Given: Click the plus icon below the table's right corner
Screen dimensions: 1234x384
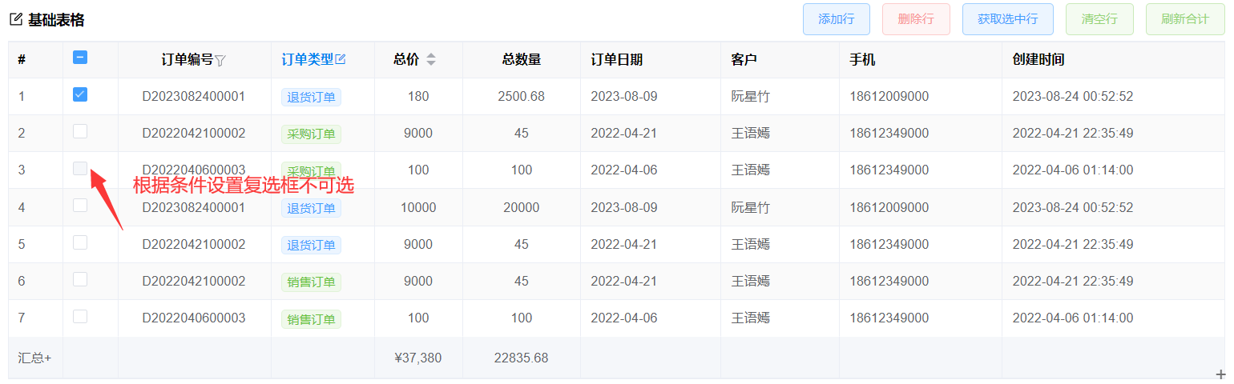Looking at the screenshot, I should tap(1221, 374).
